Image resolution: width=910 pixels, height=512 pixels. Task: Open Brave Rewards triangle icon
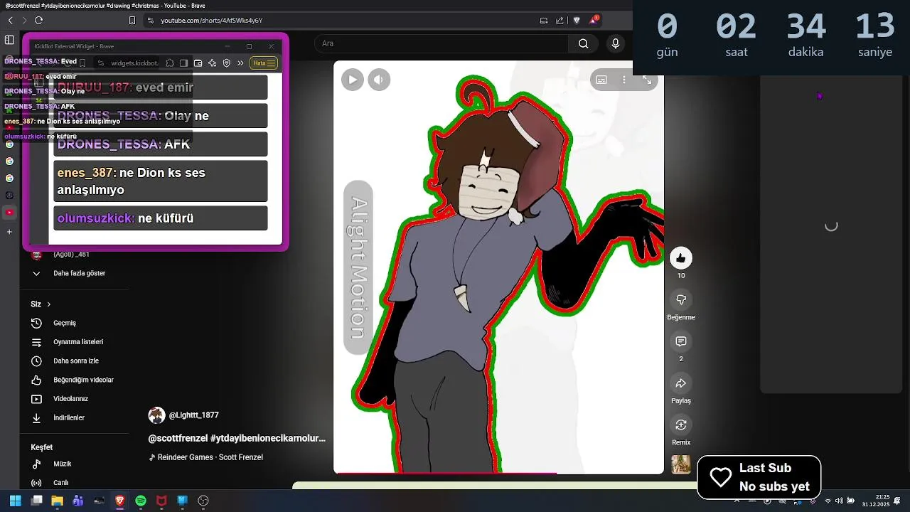click(x=593, y=20)
